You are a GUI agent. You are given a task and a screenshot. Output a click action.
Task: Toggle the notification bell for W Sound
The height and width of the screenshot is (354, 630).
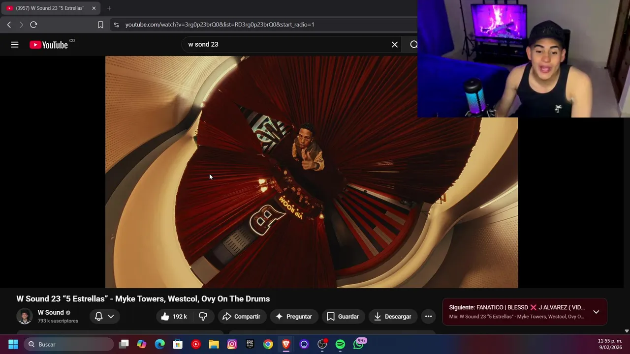[98, 317]
